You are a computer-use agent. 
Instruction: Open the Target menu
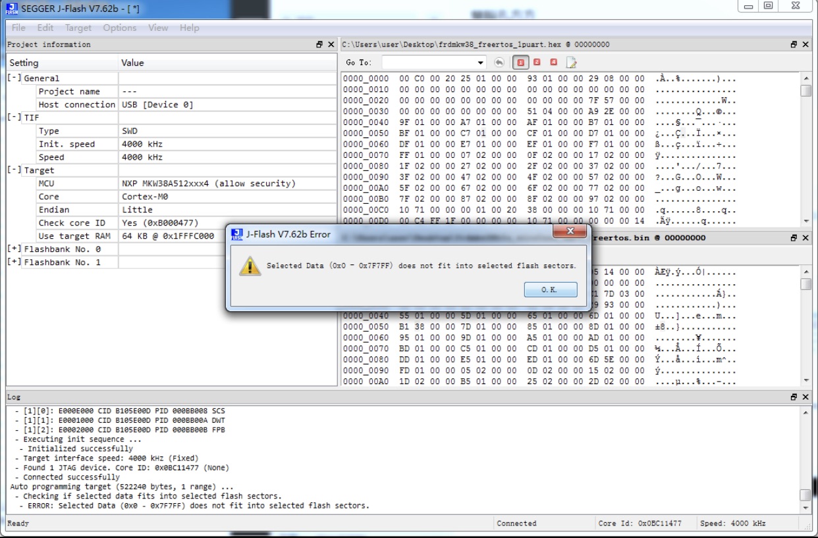pyautogui.click(x=78, y=28)
